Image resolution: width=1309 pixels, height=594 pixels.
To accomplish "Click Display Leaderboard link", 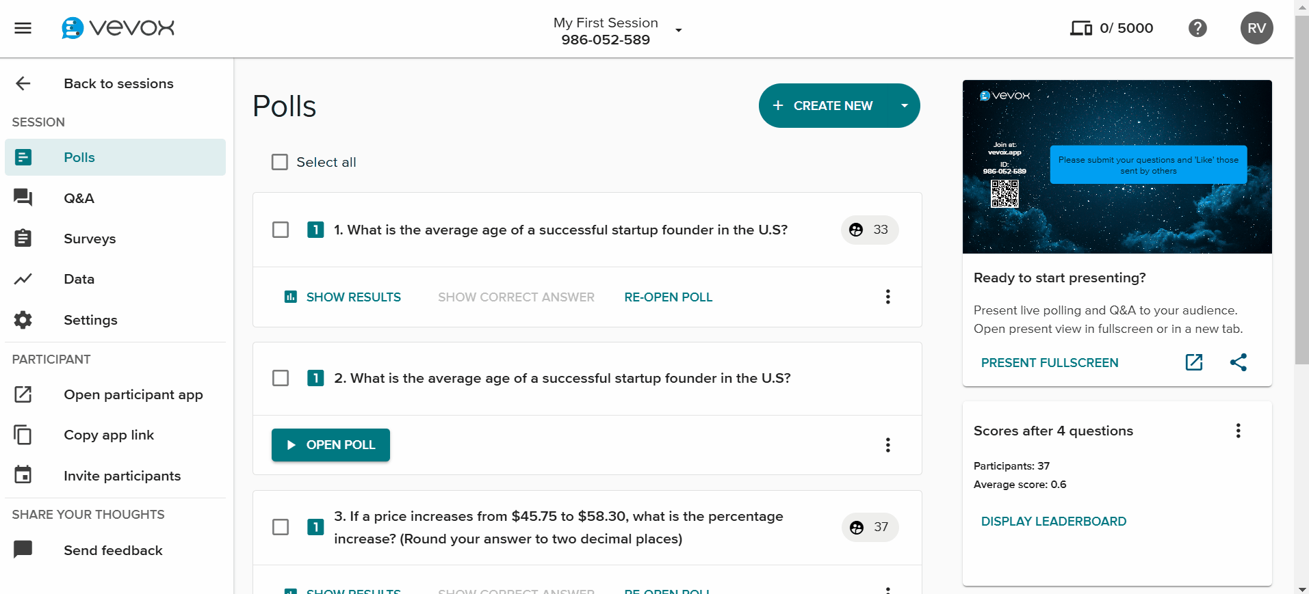I will [x=1053, y=522].
